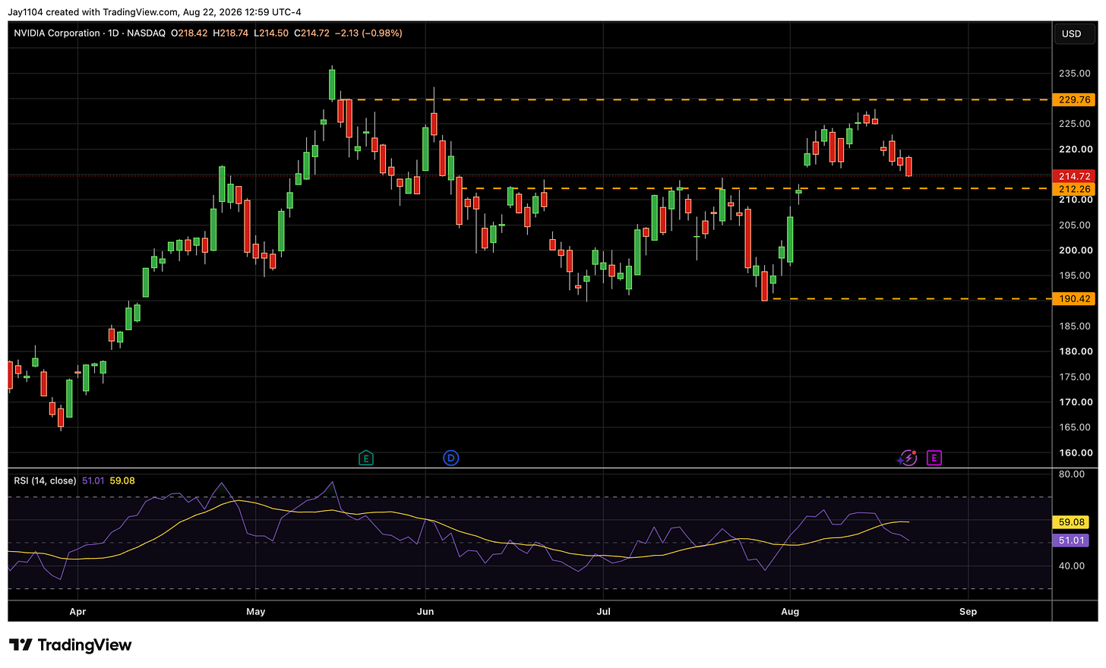Click the NVIDIA Corporation symbol title
The image size is (1106, 668).
(57, 33)
